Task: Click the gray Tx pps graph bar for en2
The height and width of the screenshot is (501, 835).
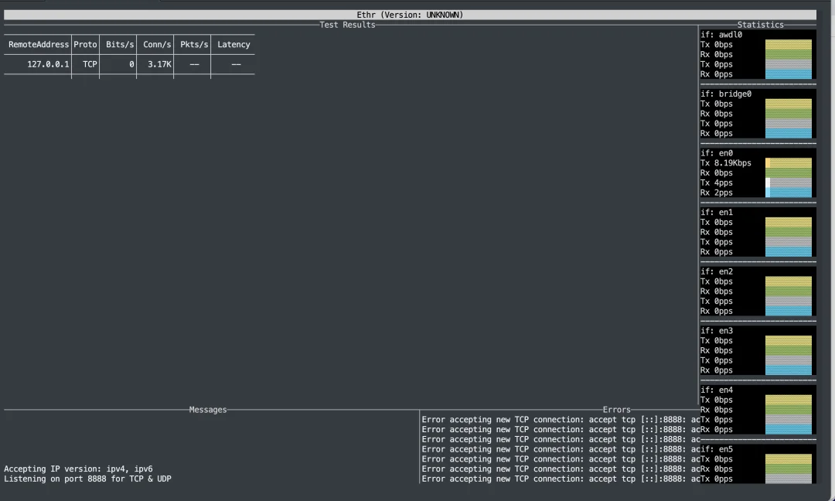Action: 789,302
